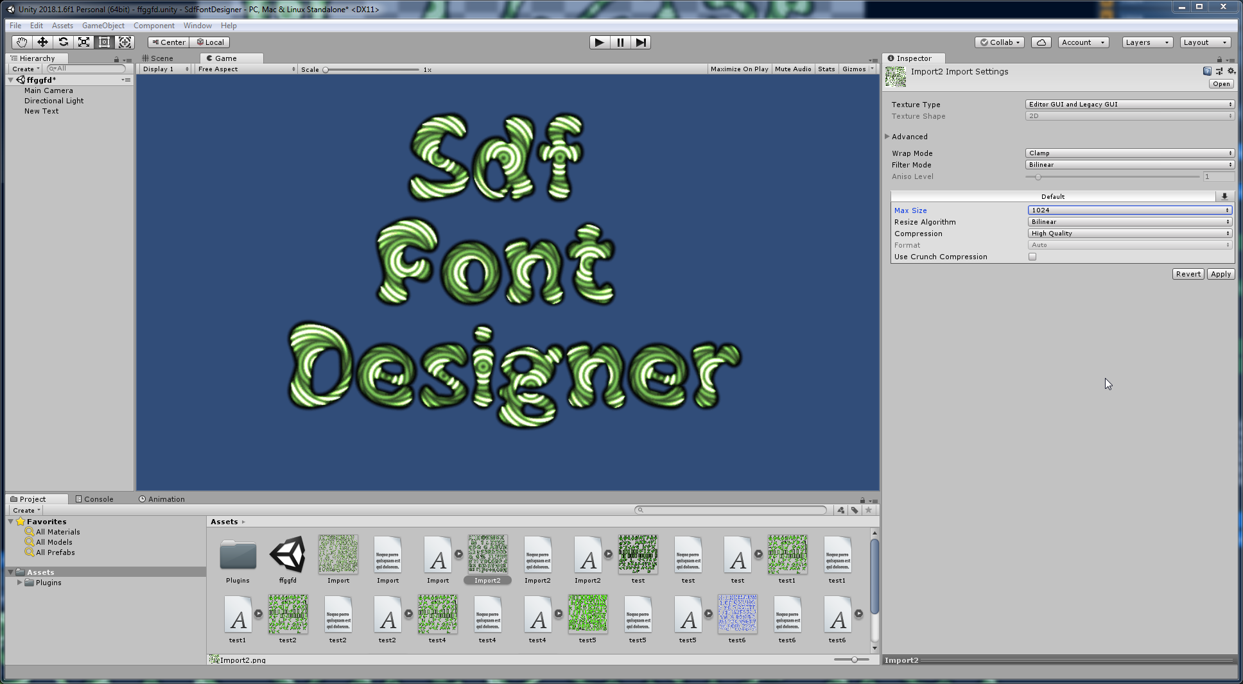The image size is (1243, 684).
Task: Open the Max Size dropdown
Action: point(1129,210)
